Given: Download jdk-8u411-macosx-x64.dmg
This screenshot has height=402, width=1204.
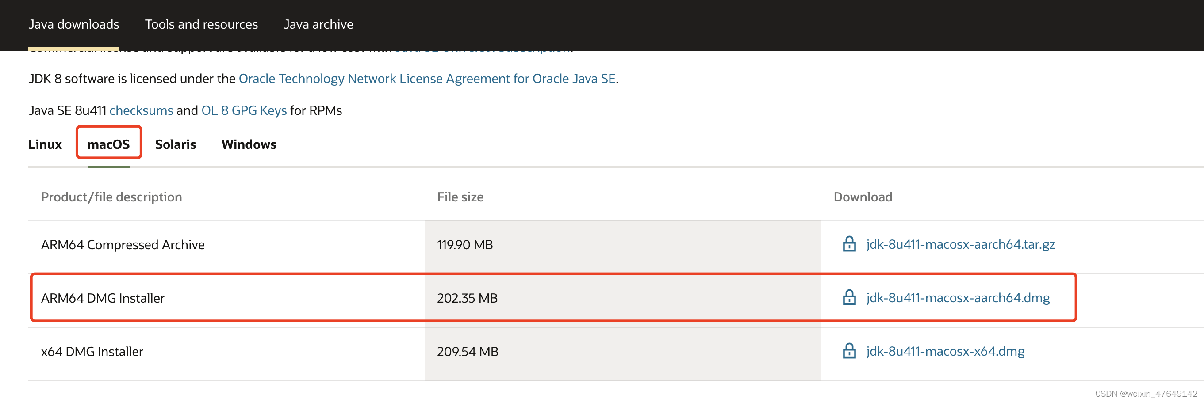Looking at the screenshot, I should 945,351.
